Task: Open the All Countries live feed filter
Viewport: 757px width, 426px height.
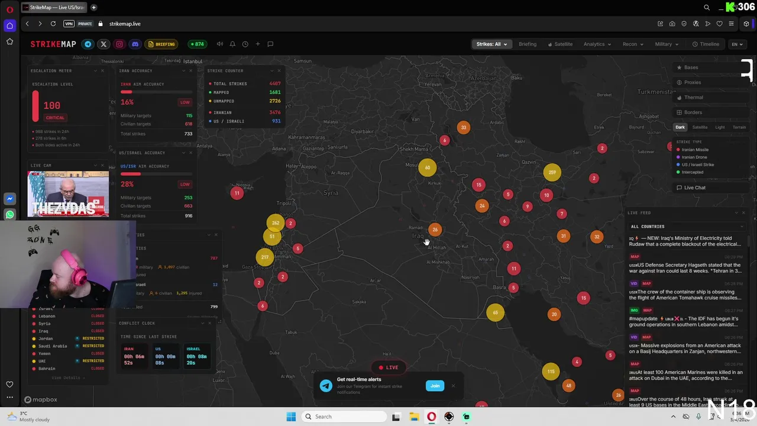Action: [686, 227]
